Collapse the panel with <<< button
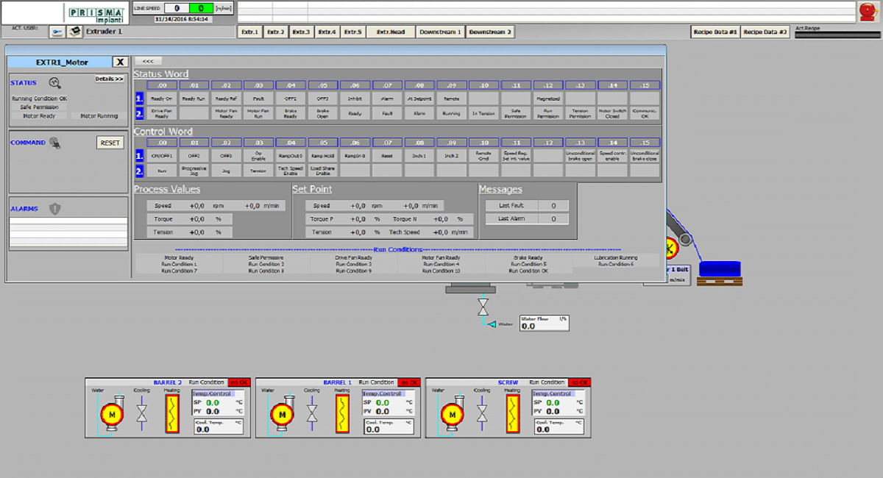Image resolution: width=883 pixels, height=478 pixels. pos(147,61)
